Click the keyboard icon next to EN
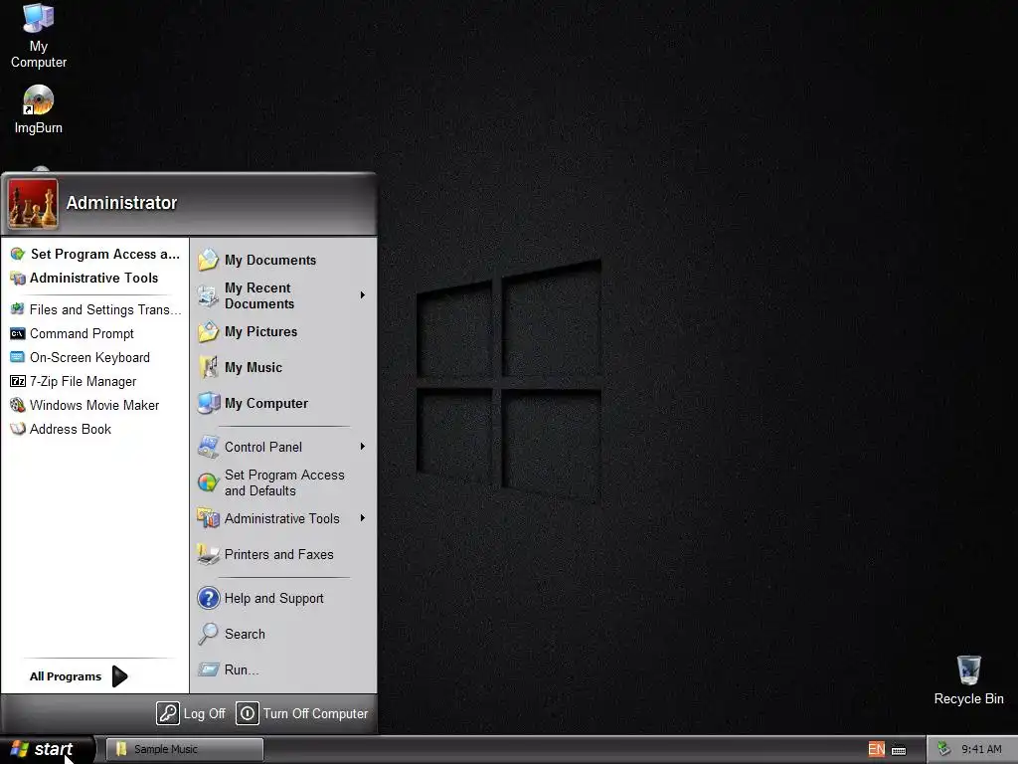Viewport: 1018px width, 764px height. point(899,750)
